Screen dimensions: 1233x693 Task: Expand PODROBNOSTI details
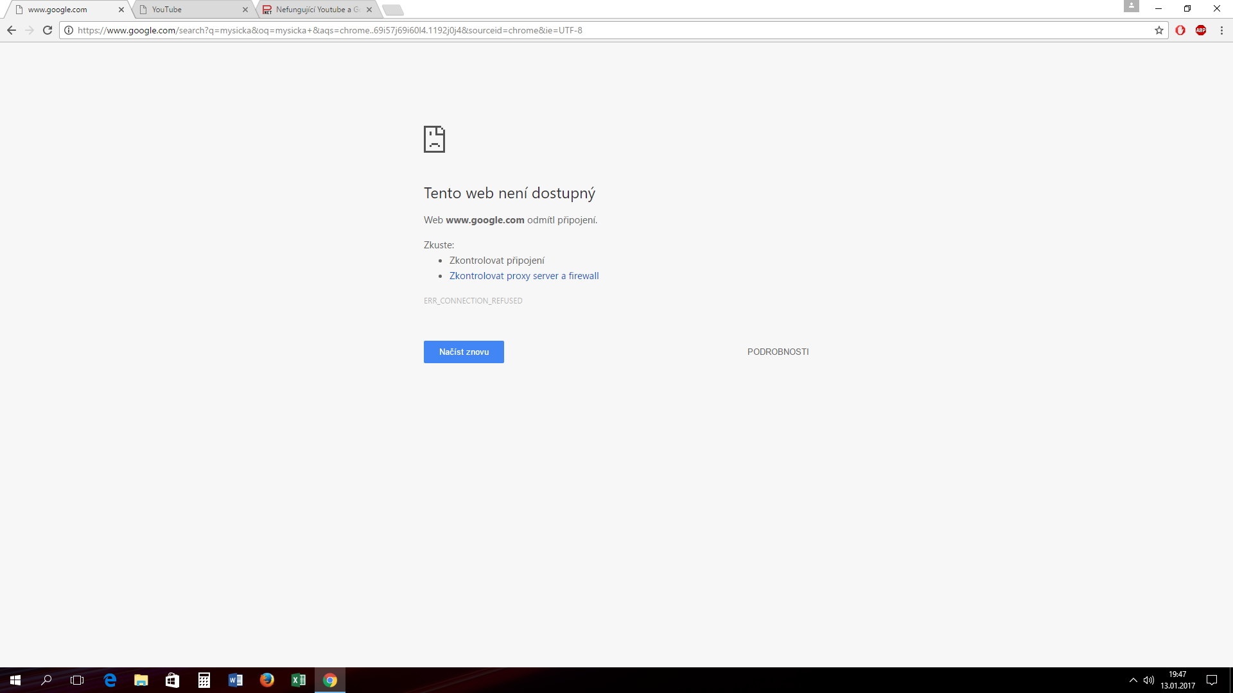pyautogui.click(x=778, y=352)
